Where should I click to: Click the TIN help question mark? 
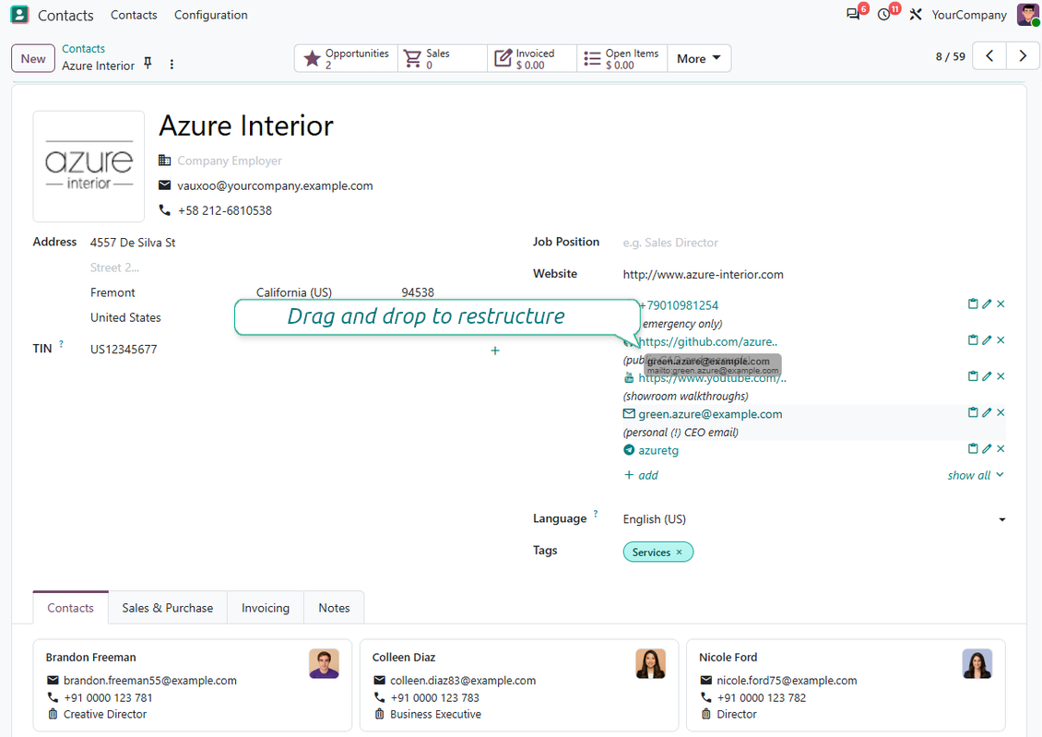point(61,343)
